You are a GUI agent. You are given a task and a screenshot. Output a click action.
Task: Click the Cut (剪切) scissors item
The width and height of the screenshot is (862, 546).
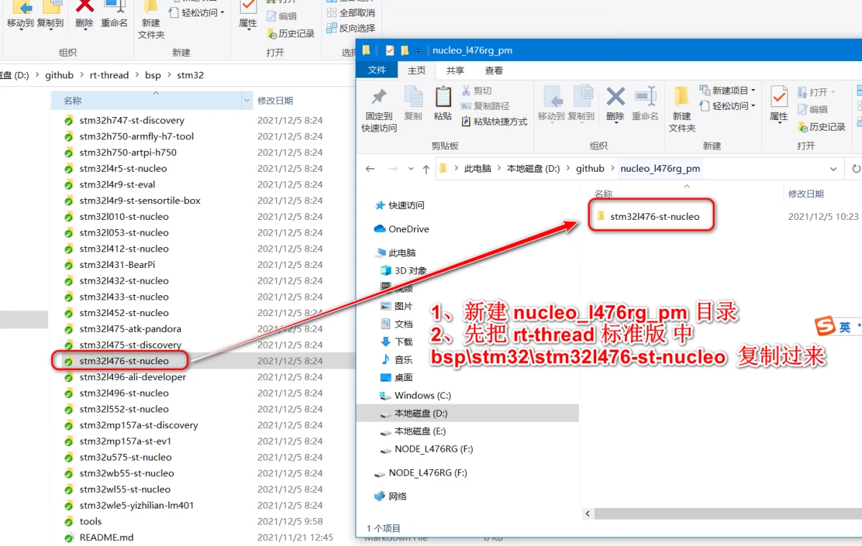(476, 91)
